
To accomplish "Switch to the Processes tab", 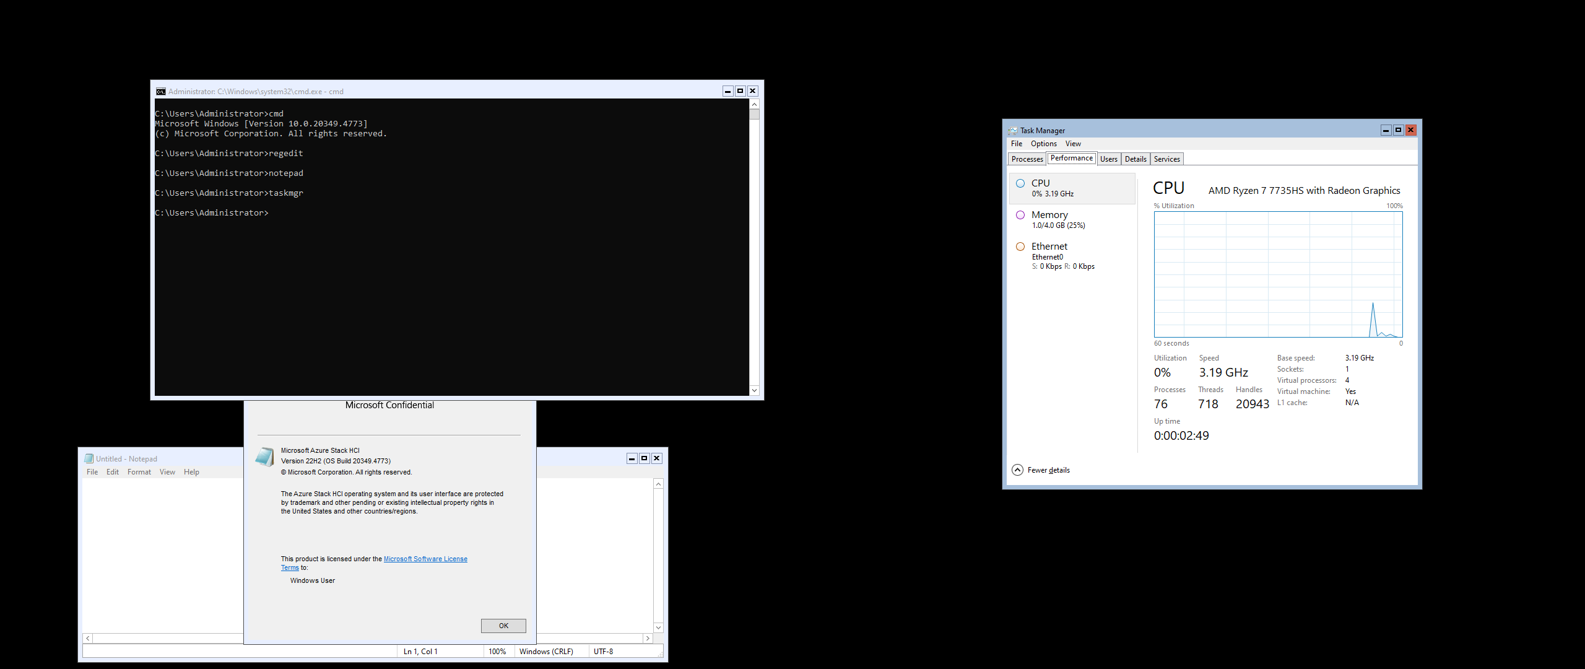I will click(1027, 159).
